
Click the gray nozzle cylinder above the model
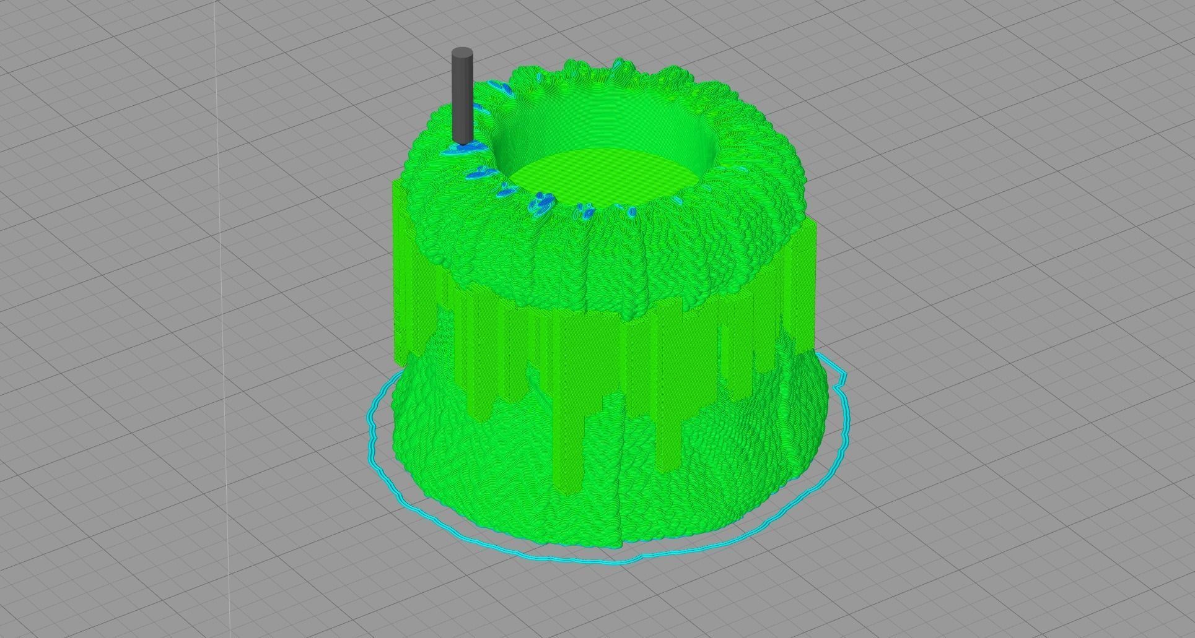click(x=462, y=96)
